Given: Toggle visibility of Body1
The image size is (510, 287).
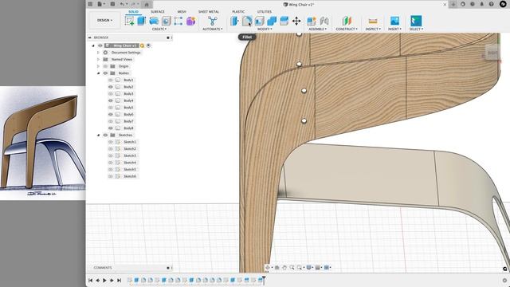Looking at the screenshot, I should 111,80.
